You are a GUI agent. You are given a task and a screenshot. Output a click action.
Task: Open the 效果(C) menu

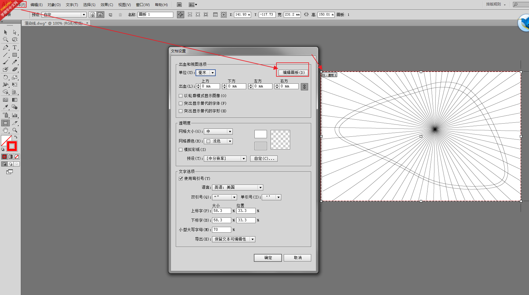107,5
